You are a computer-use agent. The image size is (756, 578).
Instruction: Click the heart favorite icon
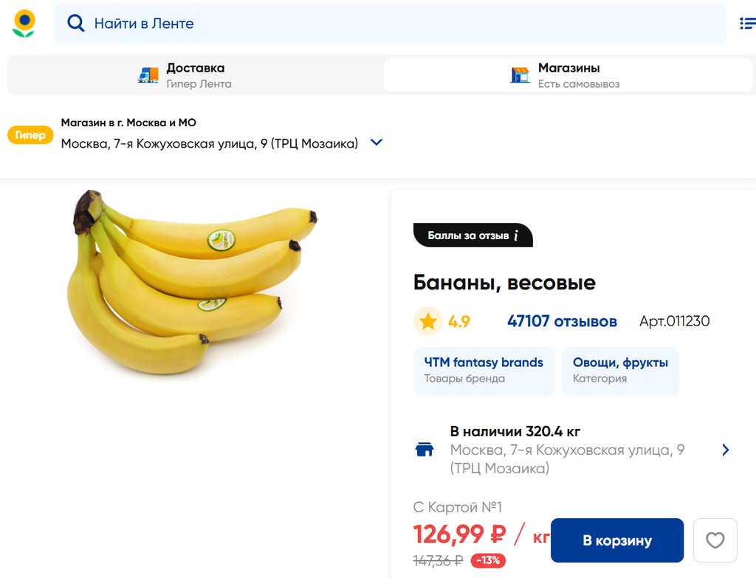click(x=715, y=540)
